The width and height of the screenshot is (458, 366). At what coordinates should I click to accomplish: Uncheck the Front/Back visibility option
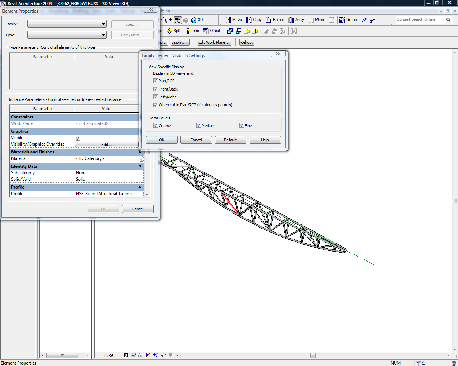point(156,89)
